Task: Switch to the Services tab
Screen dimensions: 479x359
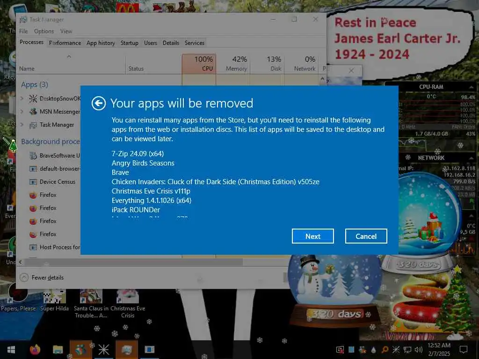Action: coord(194,43)
